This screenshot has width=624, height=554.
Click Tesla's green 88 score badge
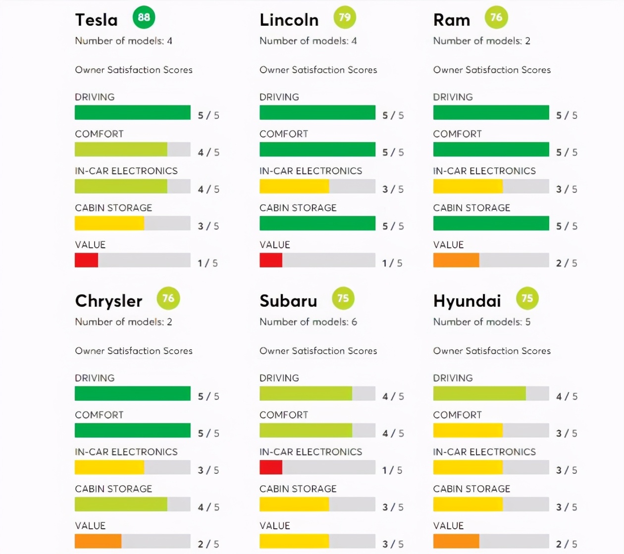[x=144, y=18]
